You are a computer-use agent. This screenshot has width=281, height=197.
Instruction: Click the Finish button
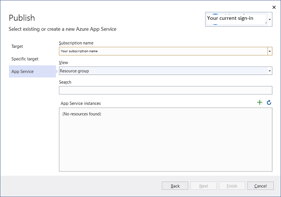[x=232, y=186]
